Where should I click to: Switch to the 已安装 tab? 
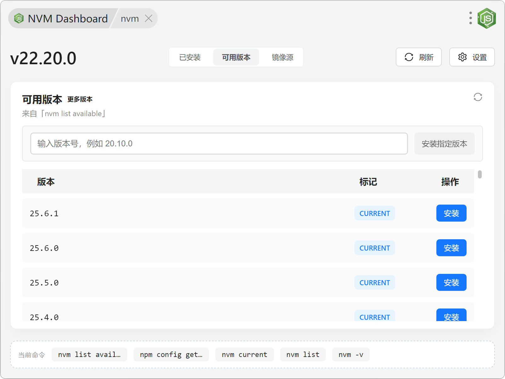pyautogui.click(x=190, y=57)
